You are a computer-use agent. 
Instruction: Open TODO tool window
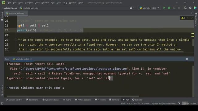pyautogui.click(x=67, y=100)
